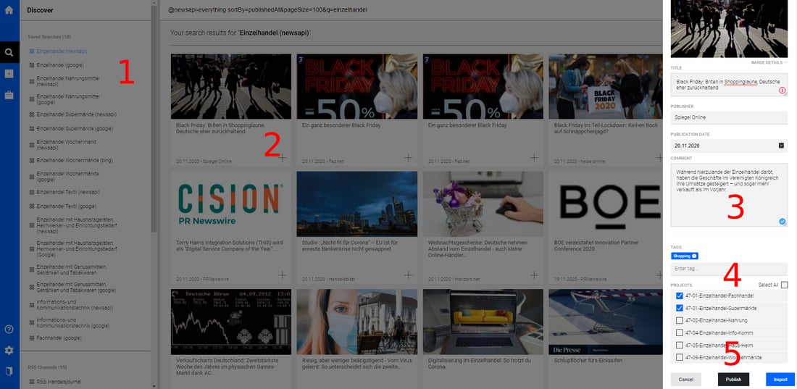Click the grid icon beside RSS: Handelsjournal

coord(31,381)
